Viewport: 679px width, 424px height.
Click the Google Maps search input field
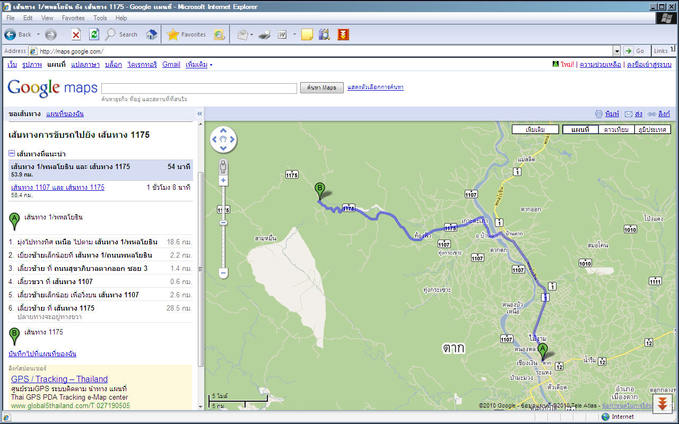coord(199,88)
